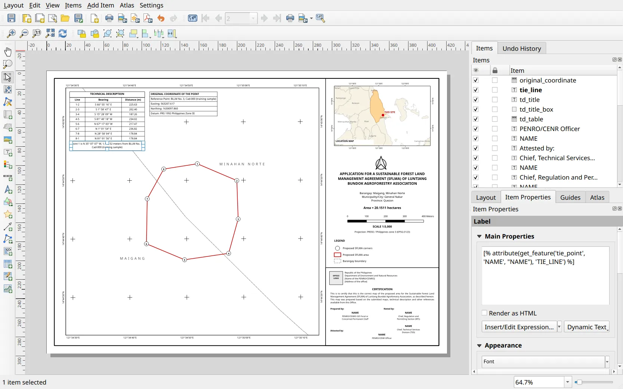This screenshot has width=623, height=389.
Task: Pick the Edit Nodes Item tool
Action: tap(8, 102)
